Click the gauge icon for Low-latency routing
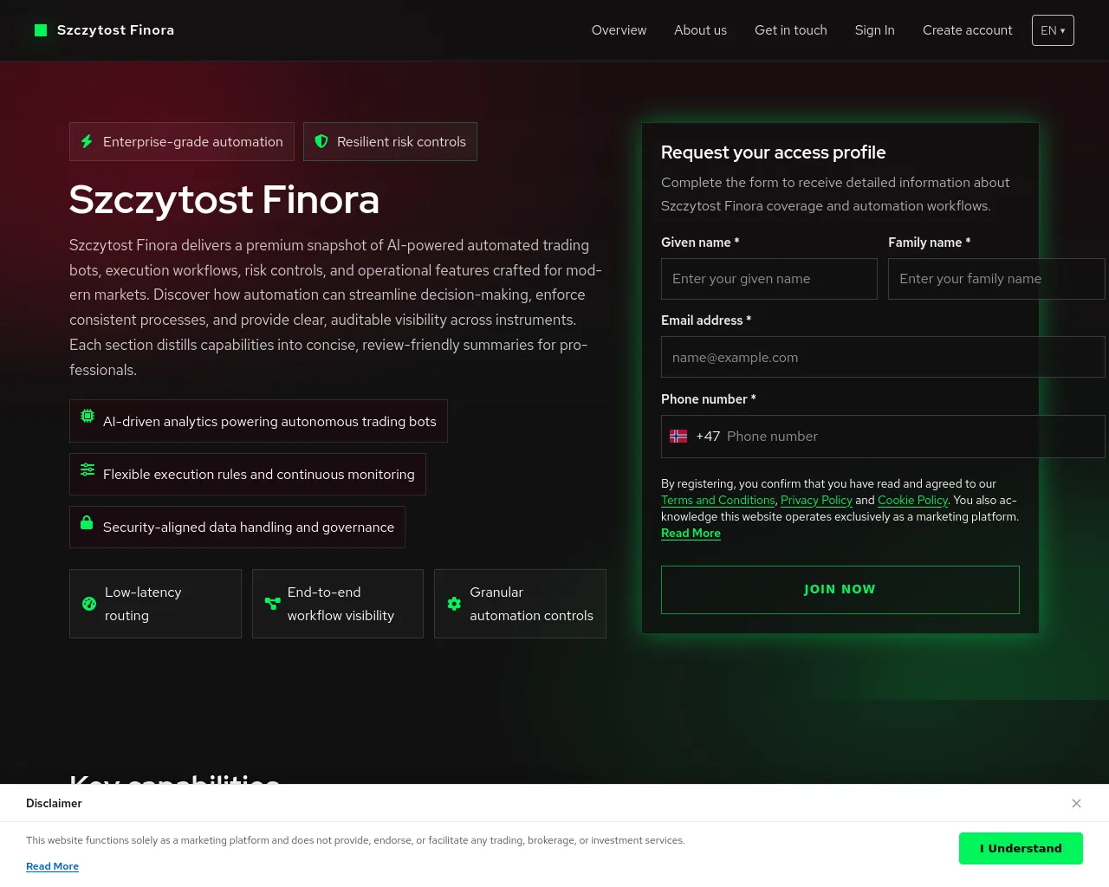Image resolution: width=1109 pixels, height=887 pixels. click(89, 604)
